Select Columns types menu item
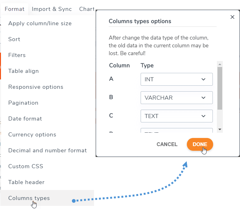This screenshot has height=209, width=240. tap(29, 198)
